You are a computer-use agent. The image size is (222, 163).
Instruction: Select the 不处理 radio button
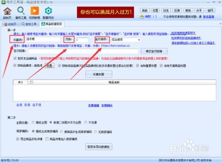86,122
